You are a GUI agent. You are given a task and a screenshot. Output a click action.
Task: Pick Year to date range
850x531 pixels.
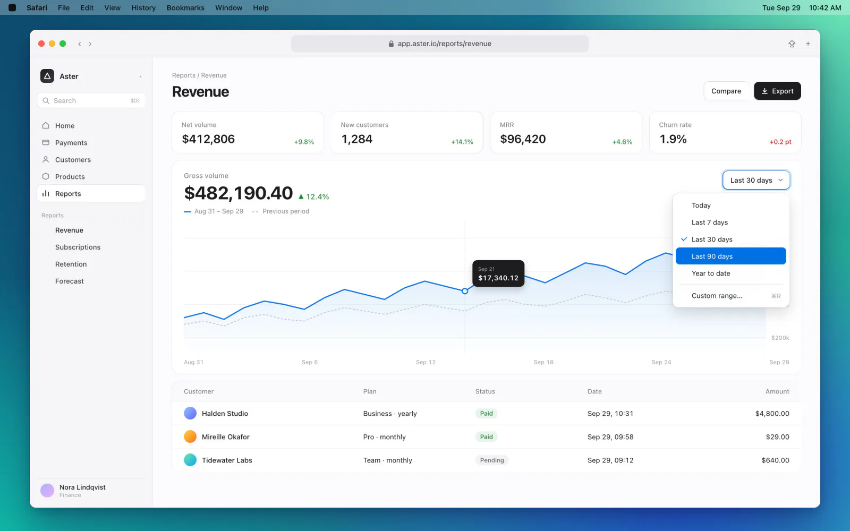[731, 273]
